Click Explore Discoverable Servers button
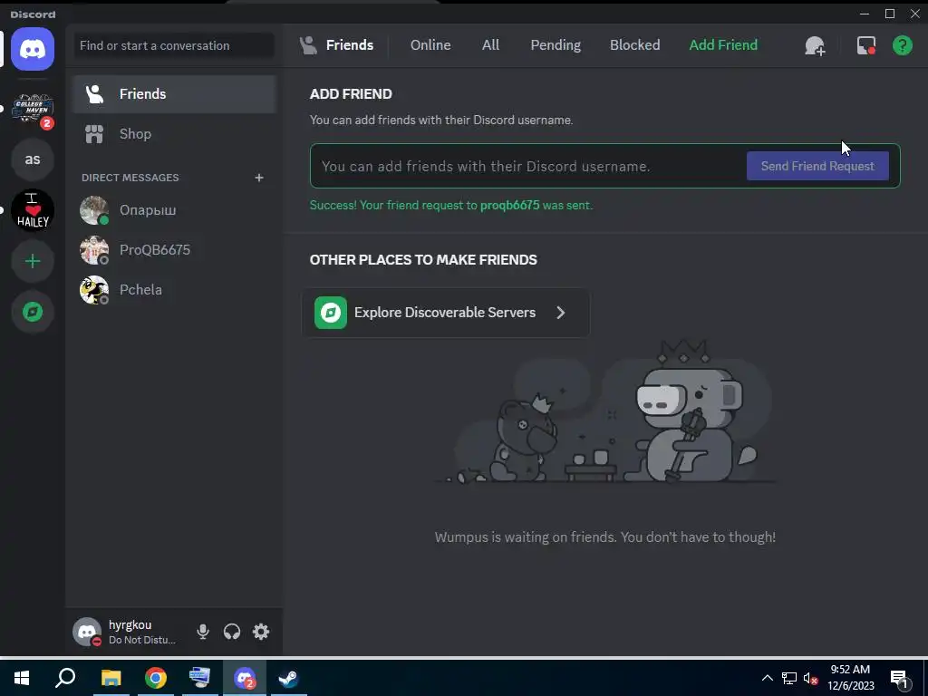Viewport: 928px width, 696px height. pos(446,313)
